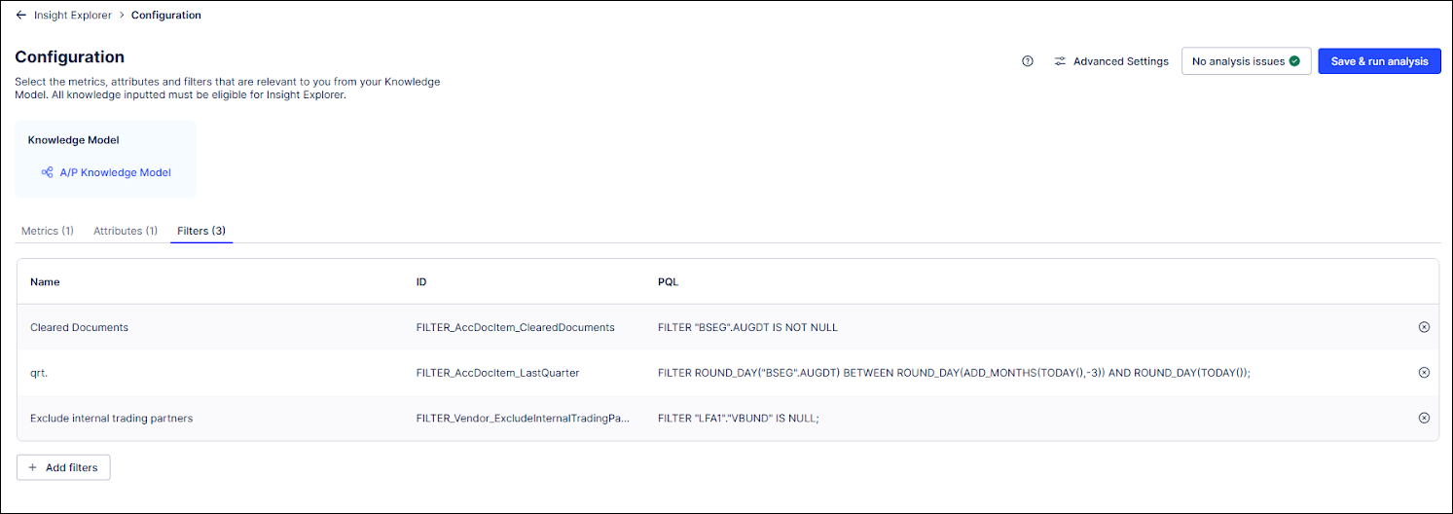Open the help question mark icon
Image resolution: width=1453 pixels, height=514 pixels.
pyautogui.click(x=1028, y=61)
